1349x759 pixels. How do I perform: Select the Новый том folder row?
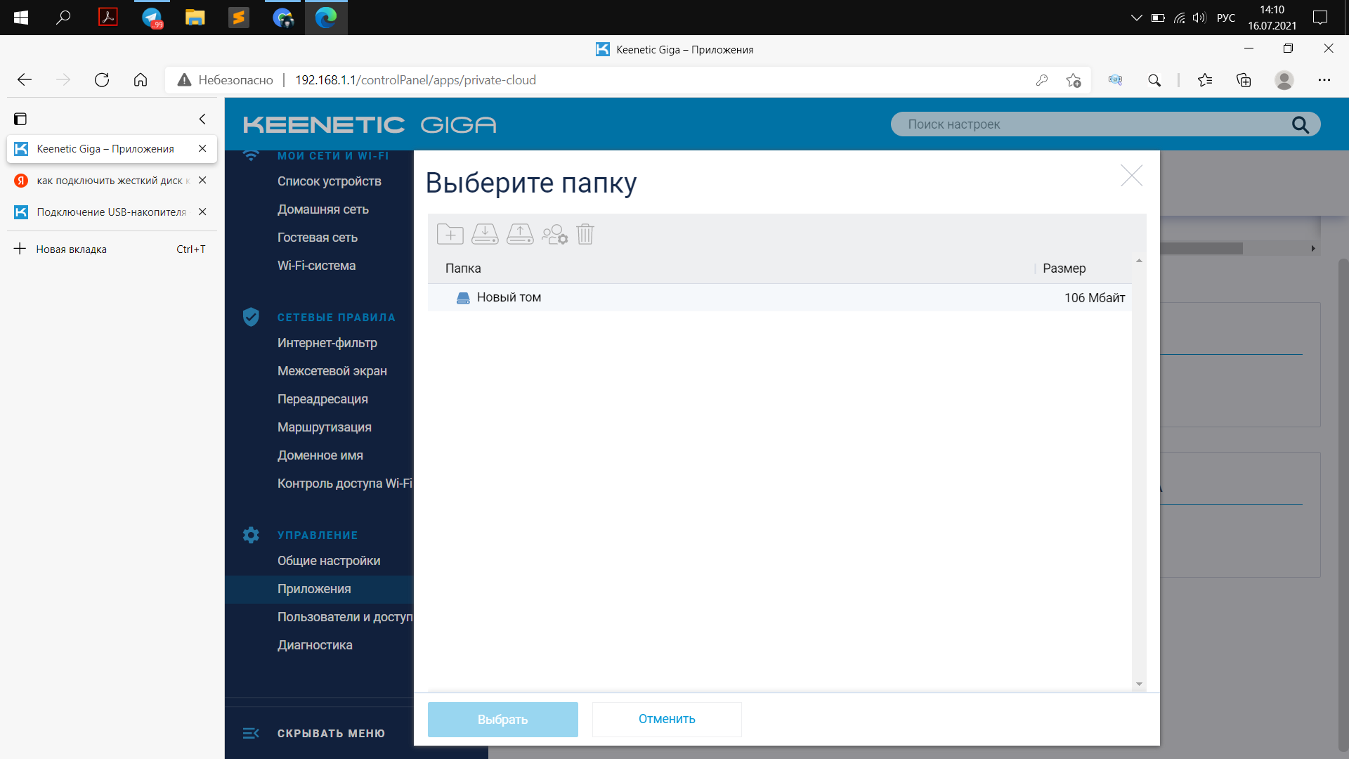coord(779,297)
